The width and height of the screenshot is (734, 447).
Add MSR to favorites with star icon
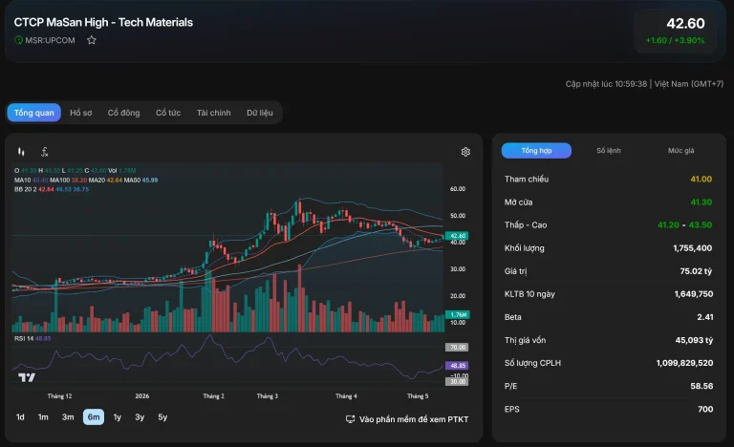pos(92,40)
